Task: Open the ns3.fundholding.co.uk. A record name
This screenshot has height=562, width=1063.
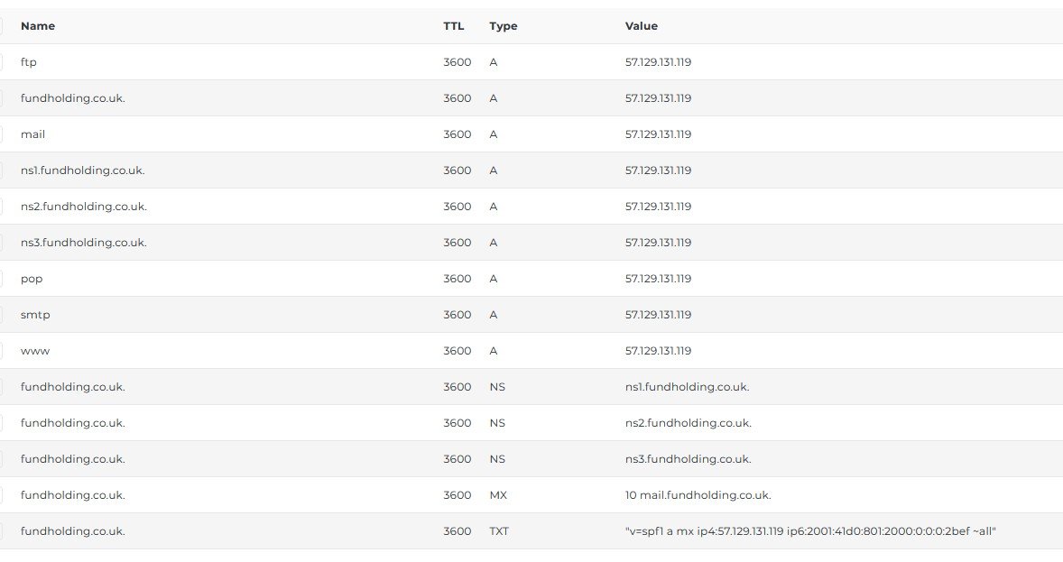Action: pos(83,242)
